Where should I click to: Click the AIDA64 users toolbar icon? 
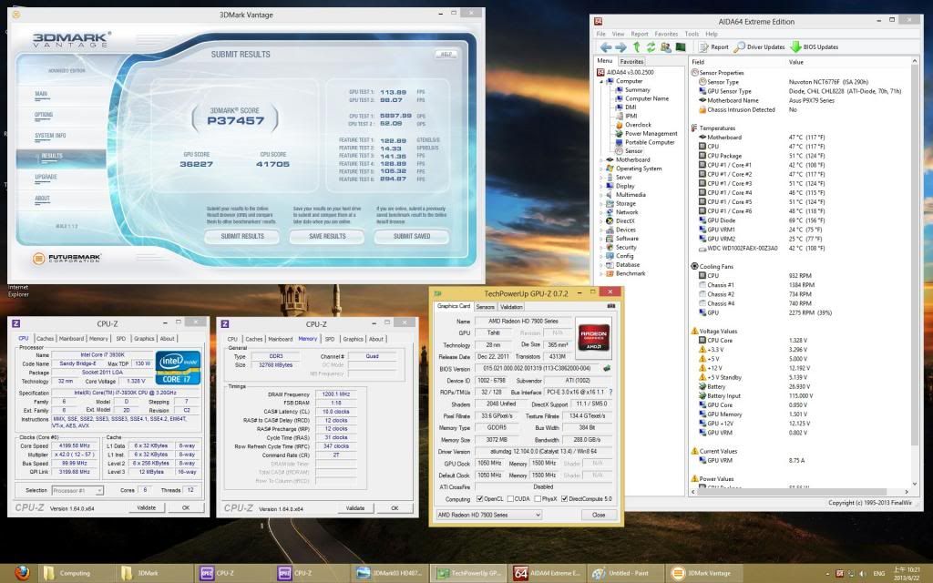pyautogui.click(x=666, y=47)
